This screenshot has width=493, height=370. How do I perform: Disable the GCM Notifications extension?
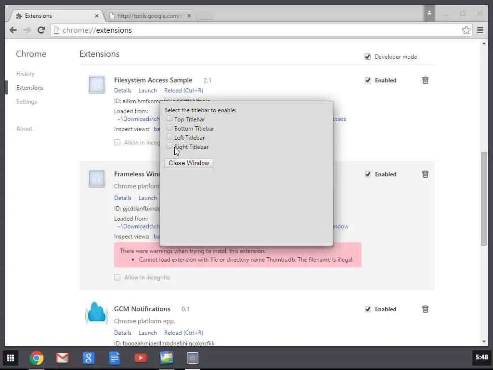click(x=368, y=309)
